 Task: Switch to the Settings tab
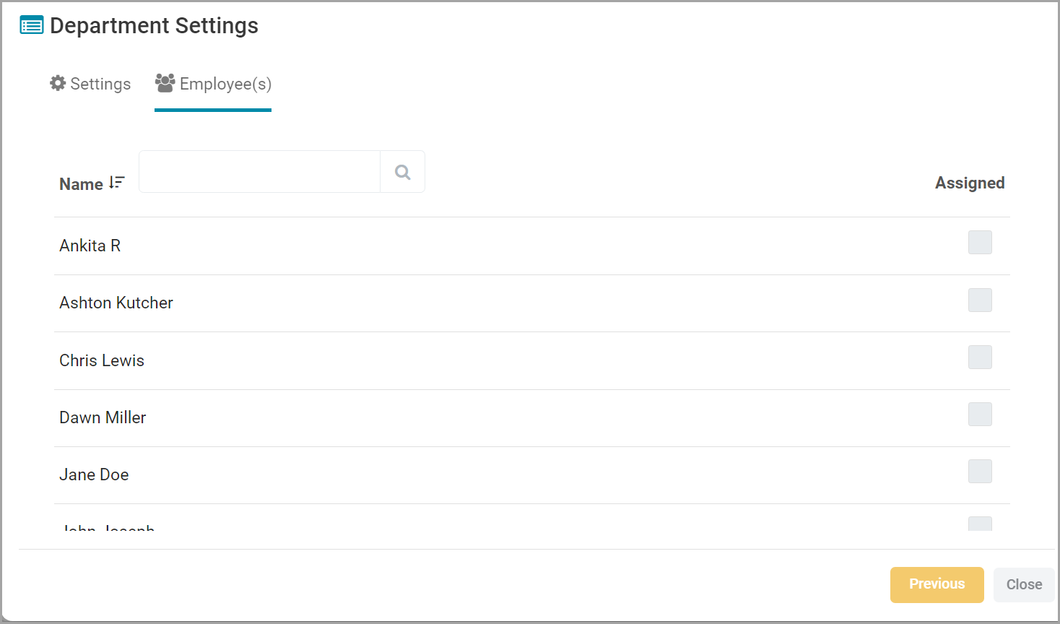90,84
